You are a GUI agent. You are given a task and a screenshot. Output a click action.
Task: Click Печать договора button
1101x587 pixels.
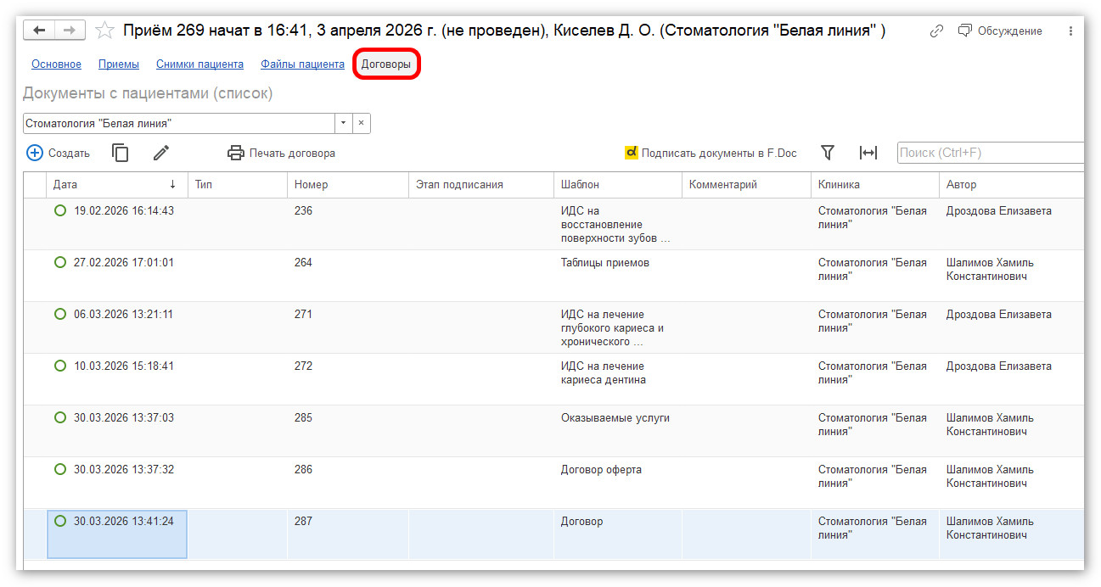pyautogui.click(x=281, y=154)
